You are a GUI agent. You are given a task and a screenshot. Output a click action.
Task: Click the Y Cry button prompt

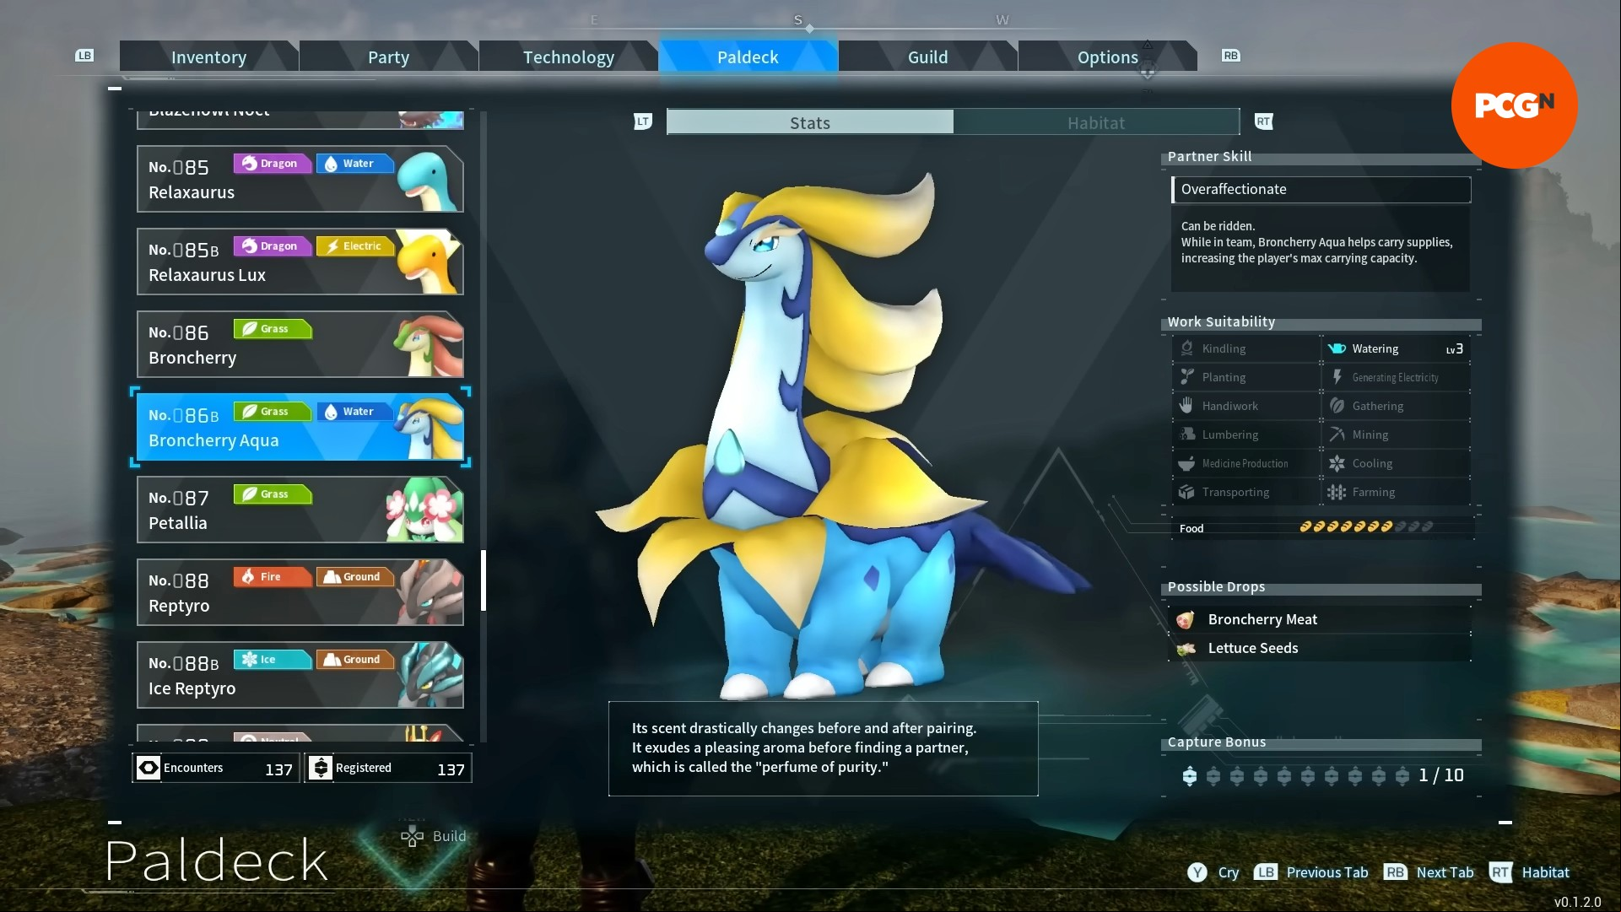click(x=1213, y=872)
